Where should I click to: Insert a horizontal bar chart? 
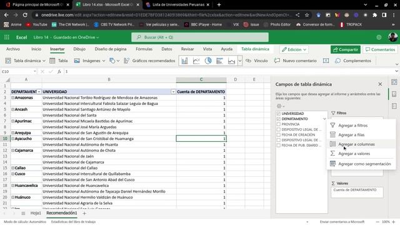click(x=219, y=61)
